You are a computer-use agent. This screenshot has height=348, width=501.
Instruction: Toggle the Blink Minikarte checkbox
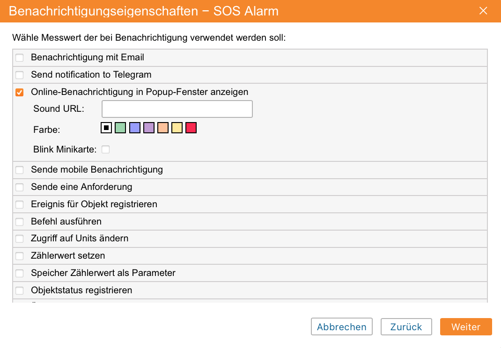(x=106, y=150)
